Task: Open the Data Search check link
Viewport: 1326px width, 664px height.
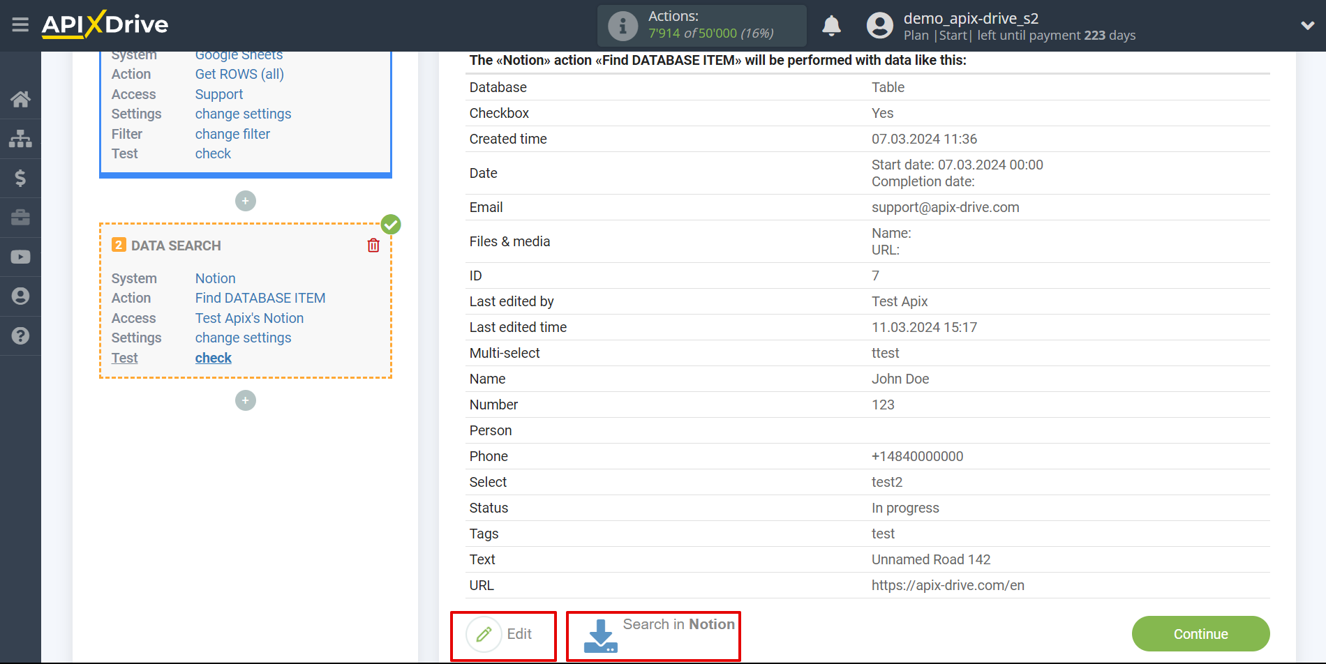Action: pos(213,358)
